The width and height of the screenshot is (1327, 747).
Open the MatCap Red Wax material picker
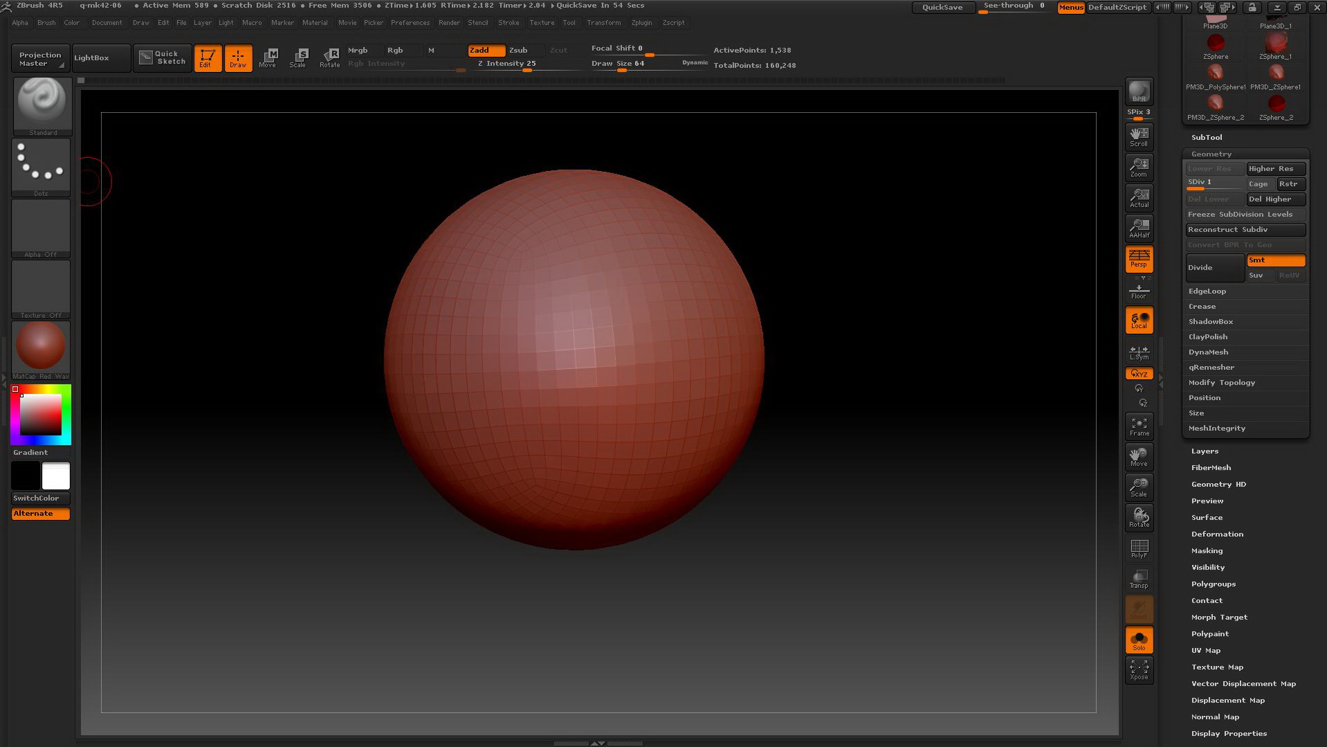41,350
